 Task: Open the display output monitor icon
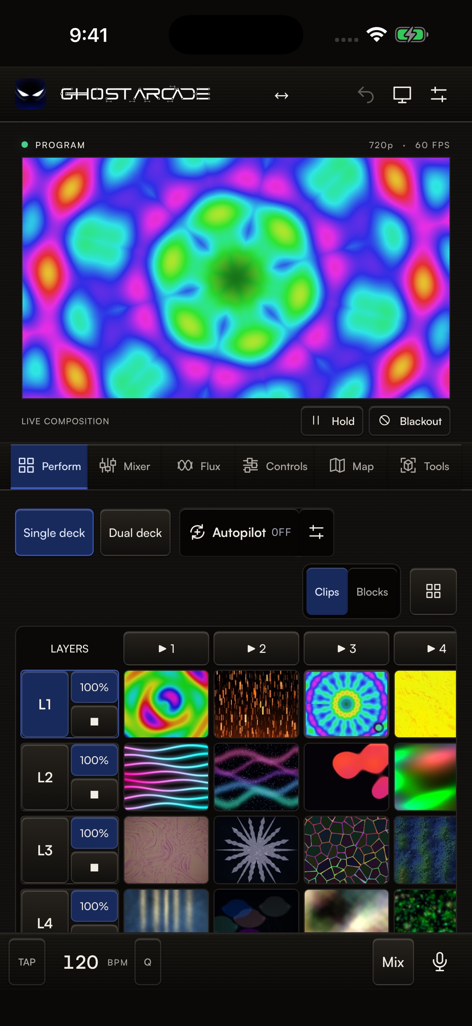tap(402, 95)
